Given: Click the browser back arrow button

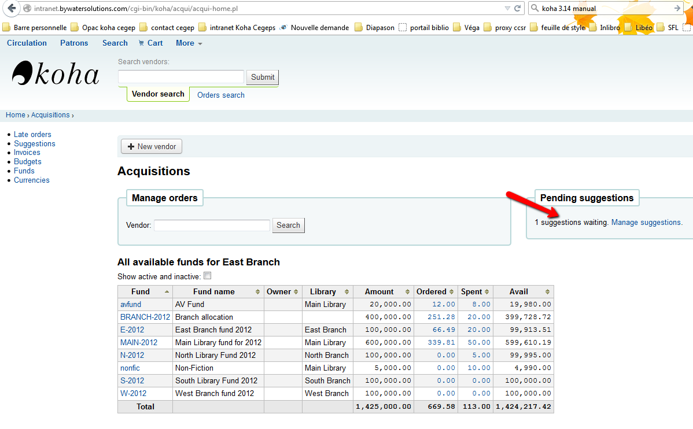Looking at the screenshot, I should (x=11, y=9).
